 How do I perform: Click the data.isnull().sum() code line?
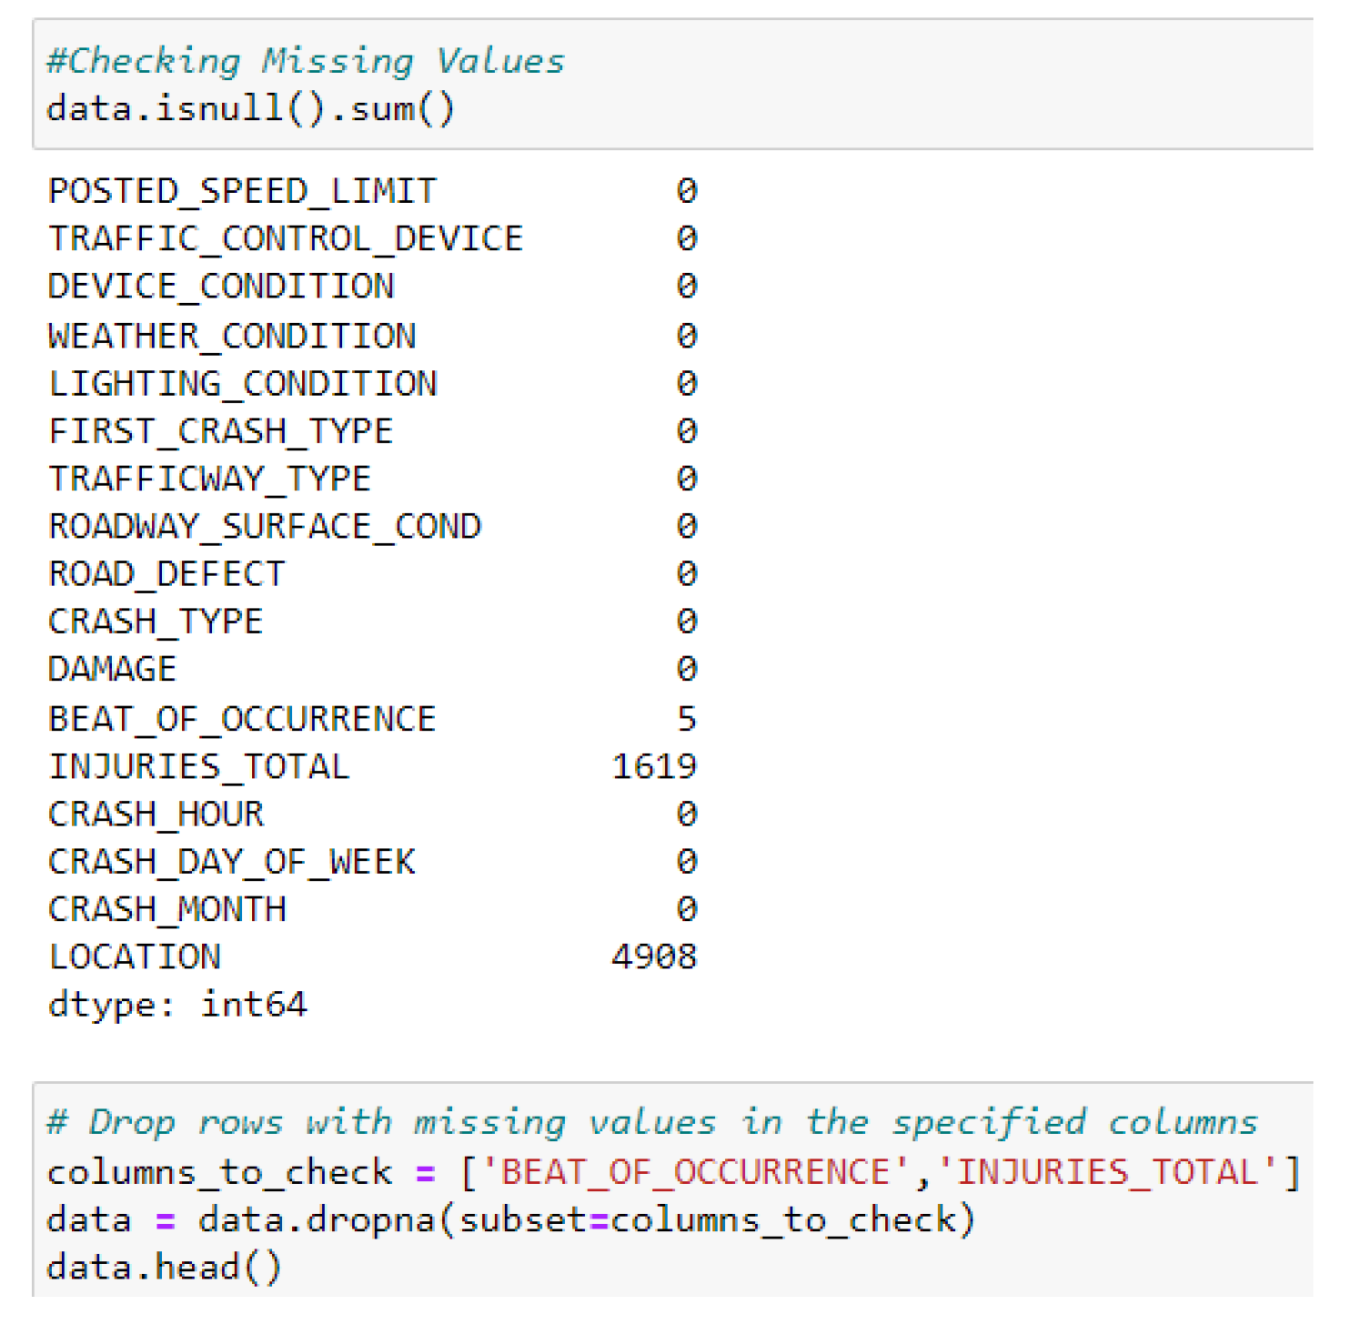click(x=250, y=109)
